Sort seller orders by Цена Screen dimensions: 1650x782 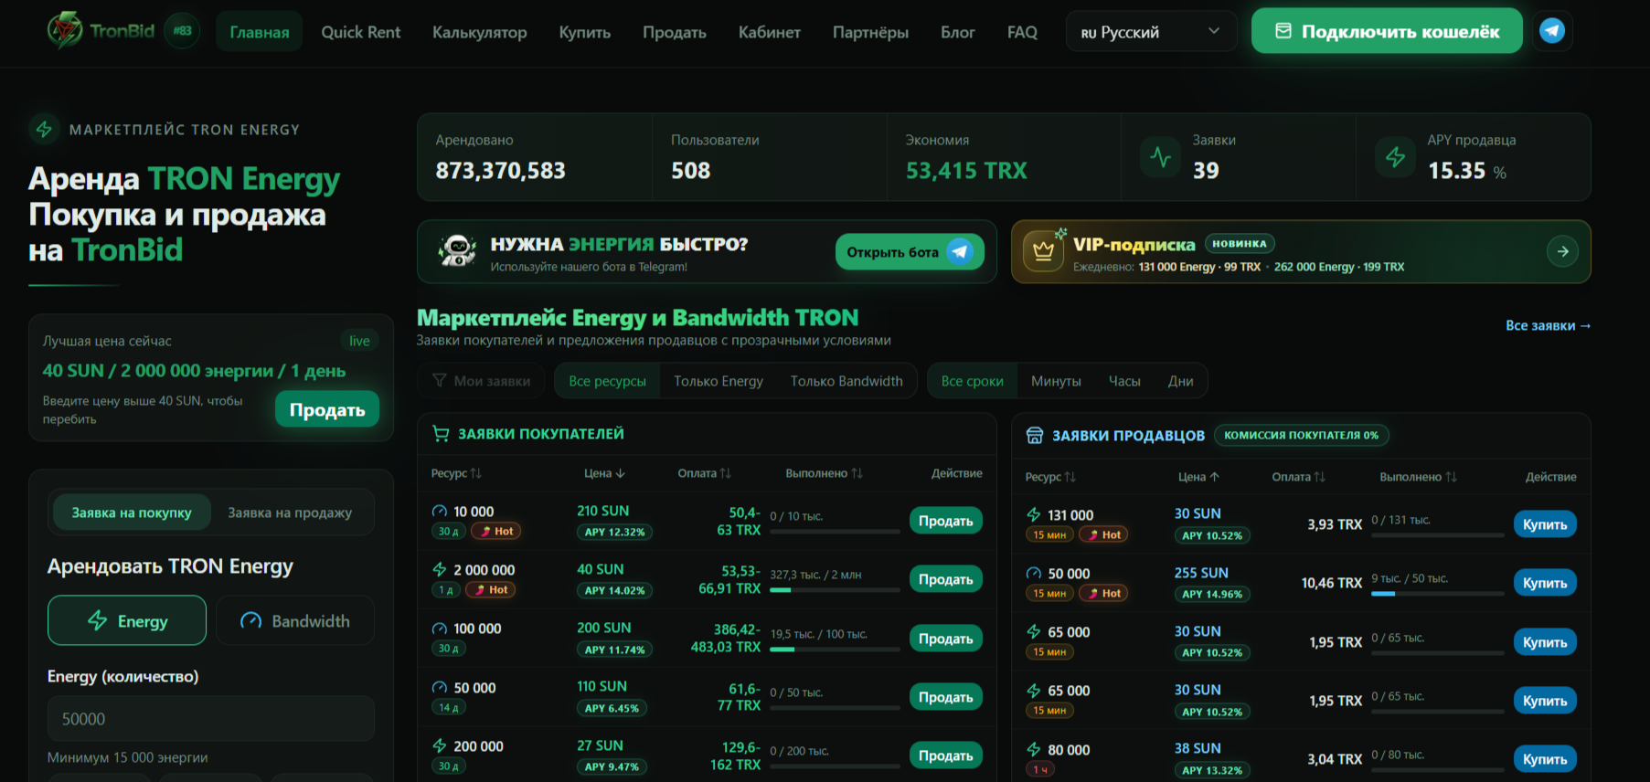(1198, 477)
